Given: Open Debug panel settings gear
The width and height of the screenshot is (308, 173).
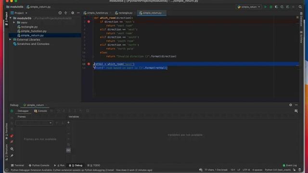Looking at the screenshot, I should [291, 105].
